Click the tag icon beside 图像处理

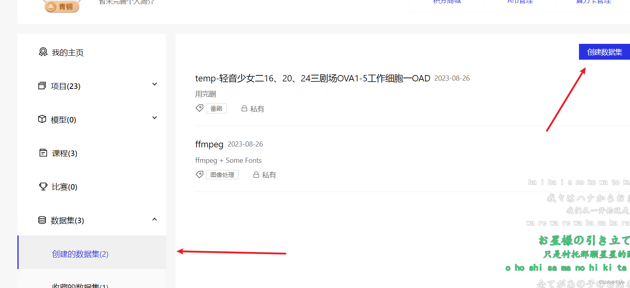click(x=200, y=174)
